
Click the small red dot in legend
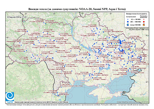coord(144,20)
